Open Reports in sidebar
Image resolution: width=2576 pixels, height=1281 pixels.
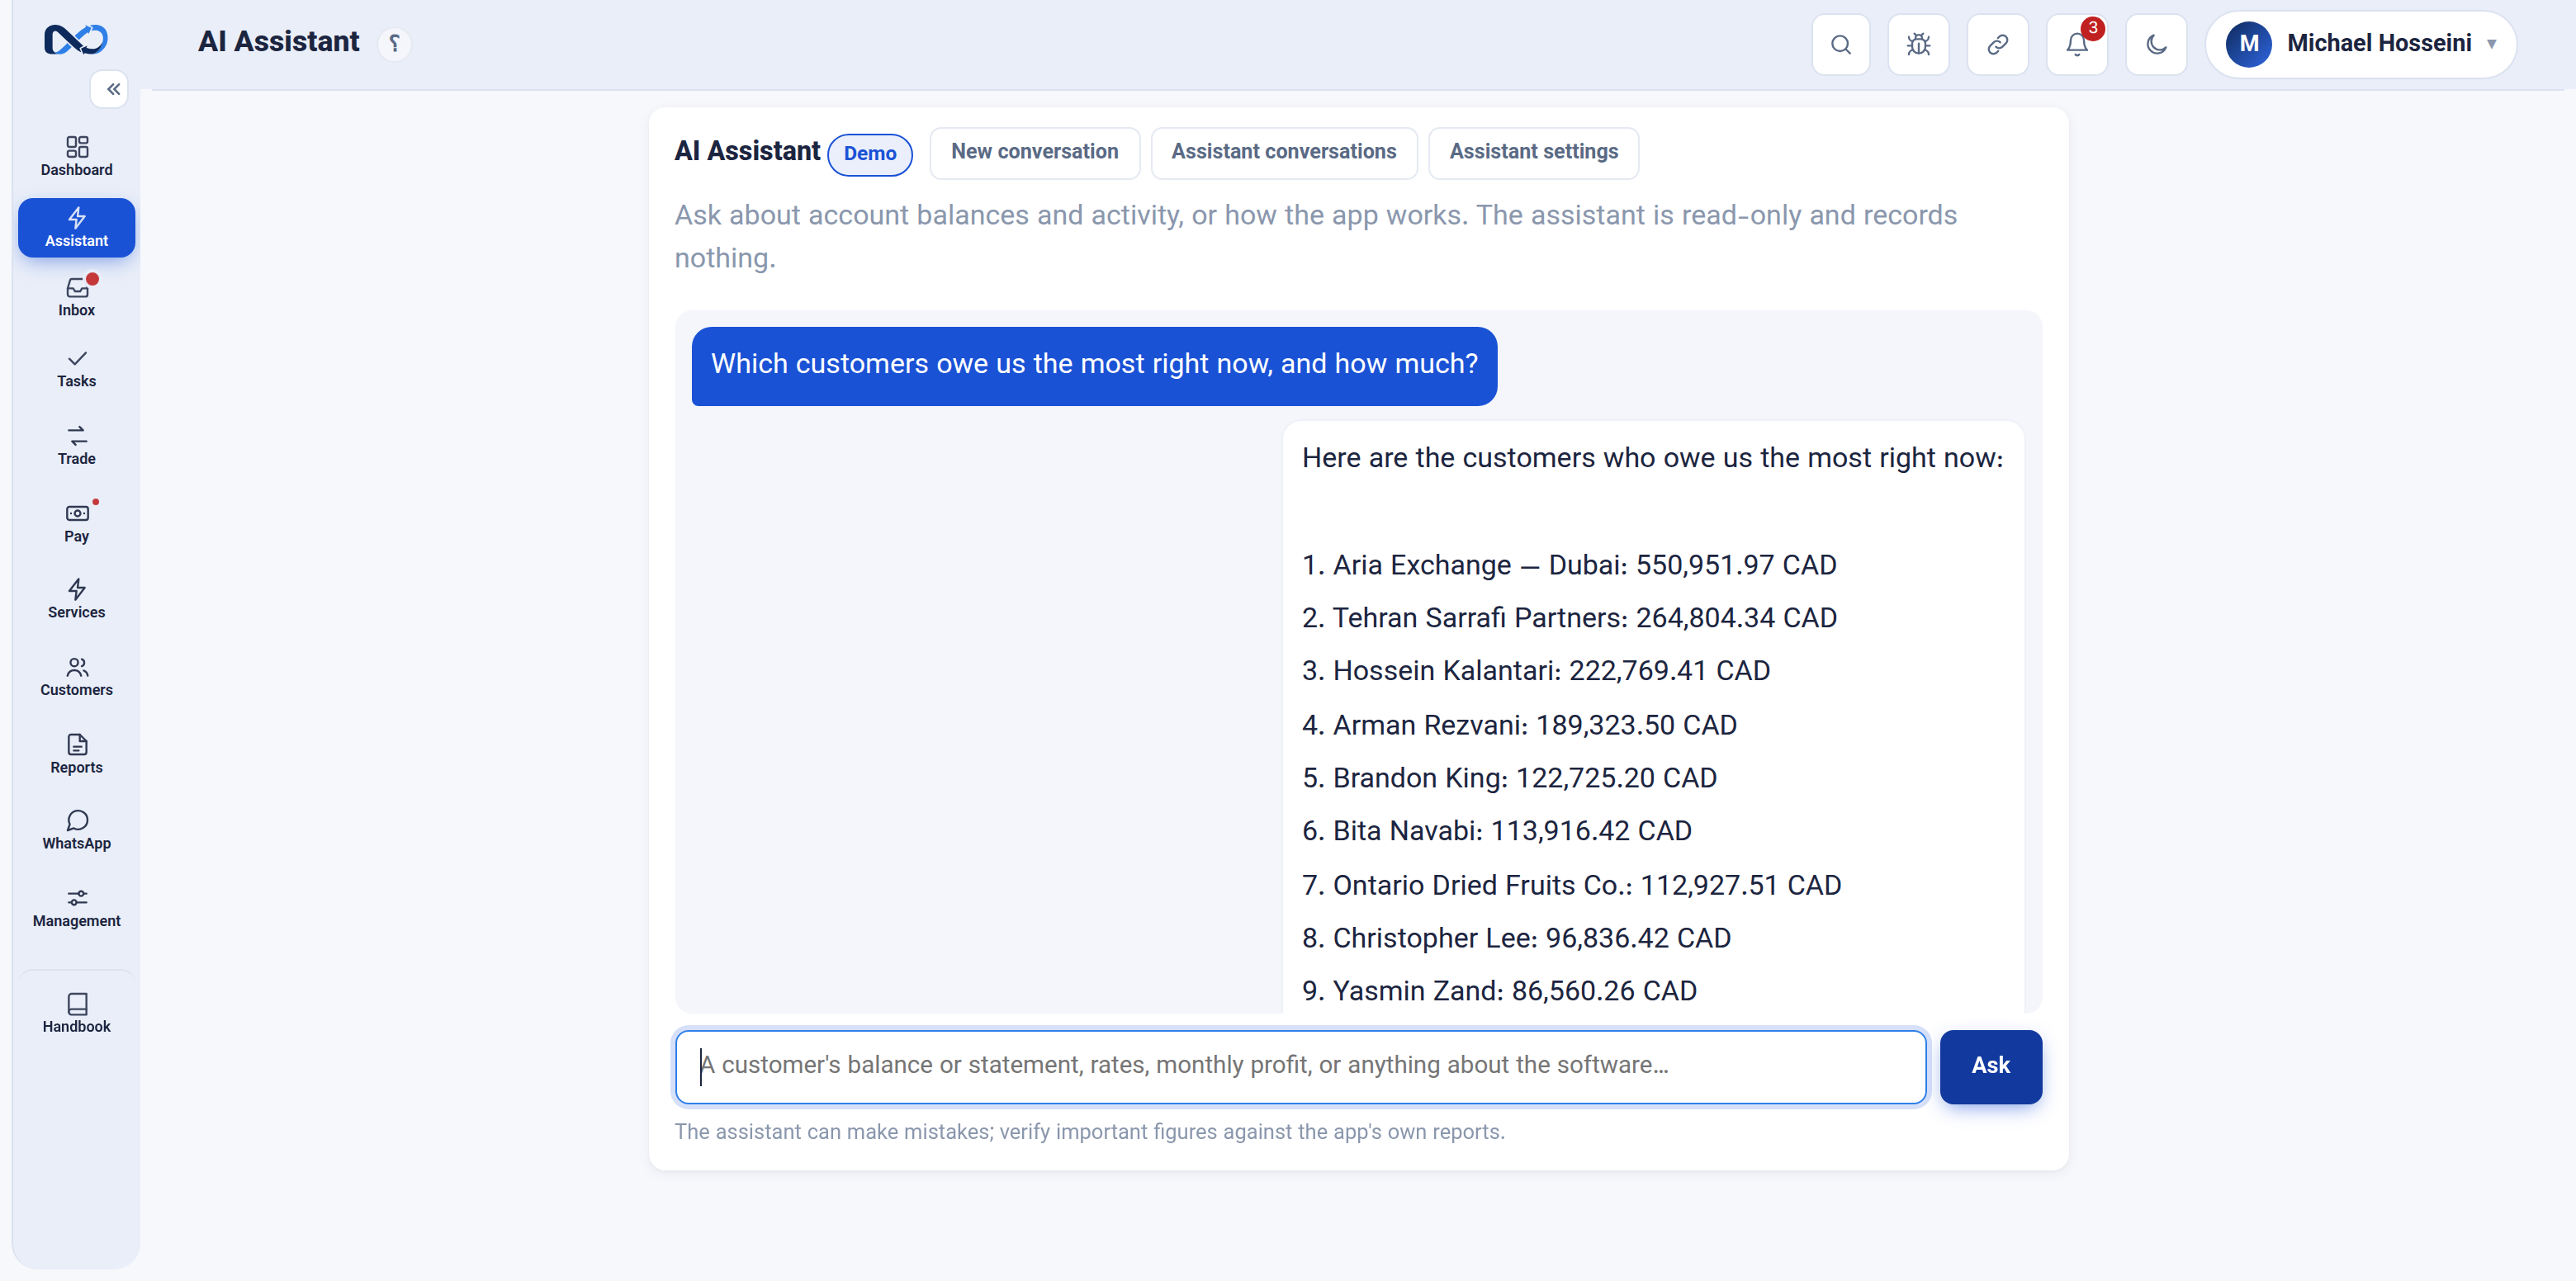click(x=76, y=754)
